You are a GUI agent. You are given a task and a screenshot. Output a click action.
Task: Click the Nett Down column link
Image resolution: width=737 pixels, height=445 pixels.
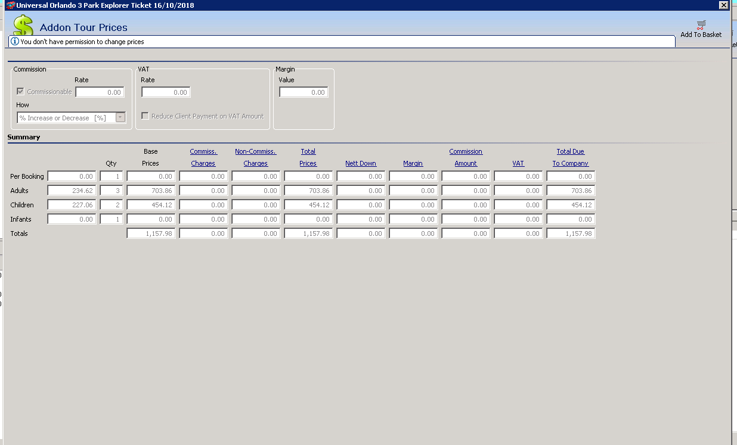tap(361, 163)
